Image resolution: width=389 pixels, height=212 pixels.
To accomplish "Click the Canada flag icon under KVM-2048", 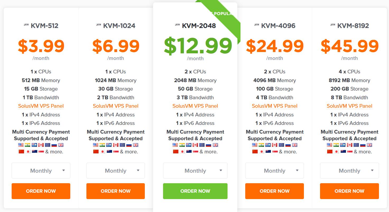I will [195, 145].
